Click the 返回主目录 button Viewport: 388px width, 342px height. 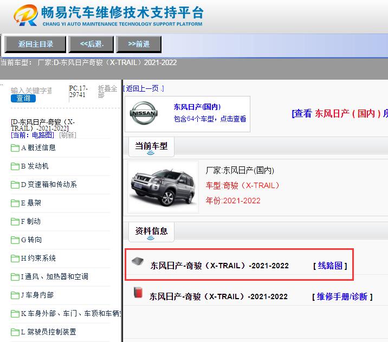click(x=35, y=44)
